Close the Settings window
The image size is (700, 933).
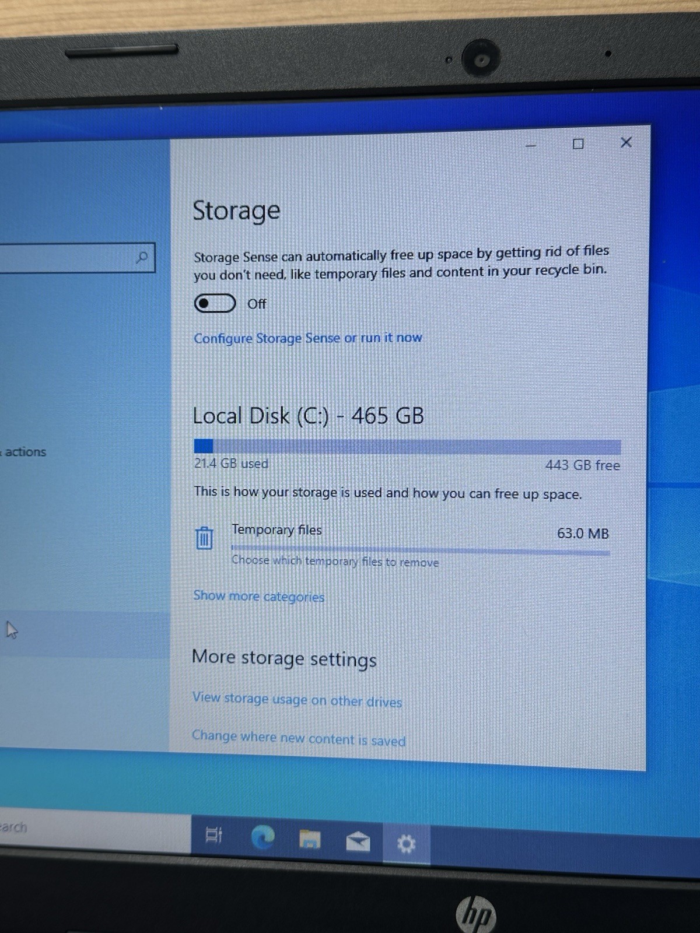tap(626, 142)
